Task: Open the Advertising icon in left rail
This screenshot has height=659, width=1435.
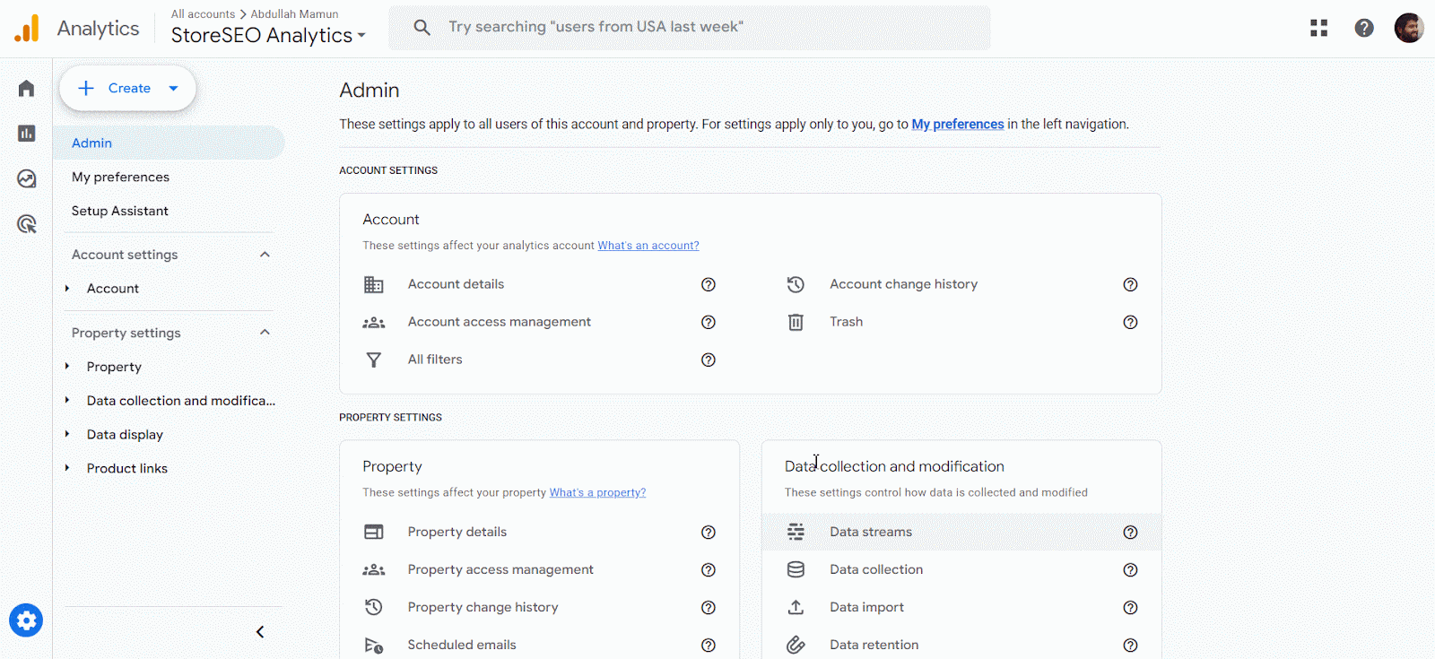Action: [x=27, y=224]
